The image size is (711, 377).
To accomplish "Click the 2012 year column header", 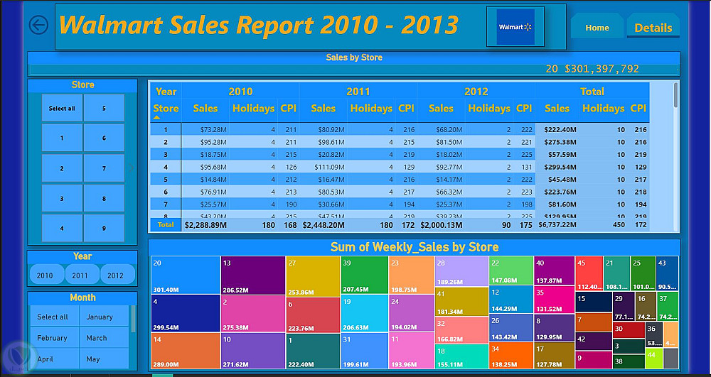I will pyautogui.click(x=476, y=92).
